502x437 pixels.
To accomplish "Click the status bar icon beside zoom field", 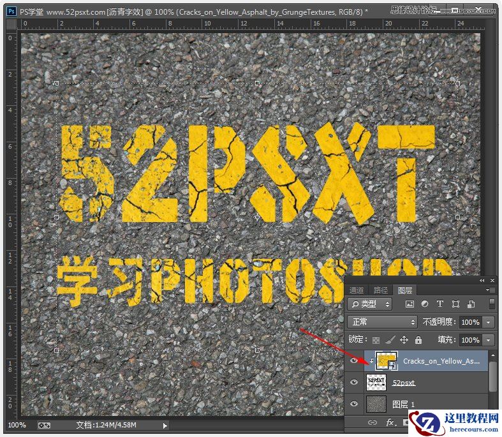I will [x=44, y=426].
